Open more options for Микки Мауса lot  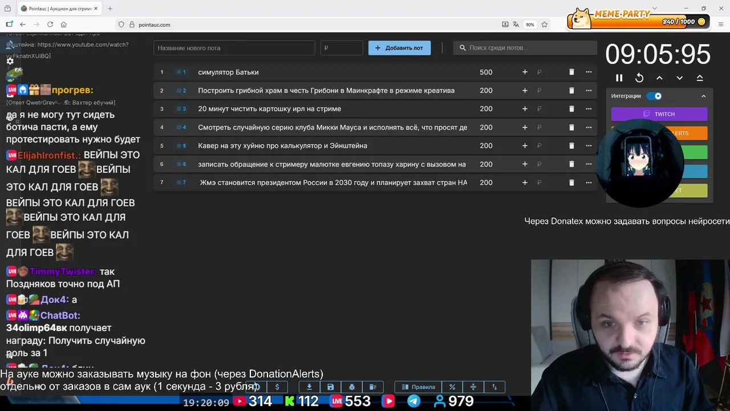tap(589, 127)
